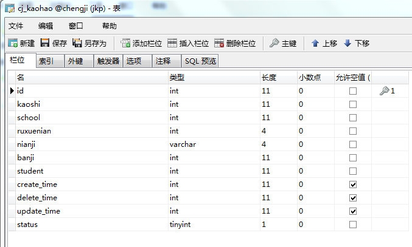Click the New (新建) button label

(x=27, y=43)
